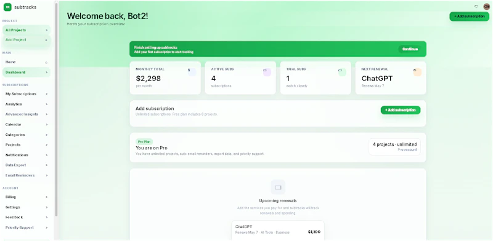Open Advanced Insights in the sidebar
This screenshot has width=493, height=241.
[26, 114]
